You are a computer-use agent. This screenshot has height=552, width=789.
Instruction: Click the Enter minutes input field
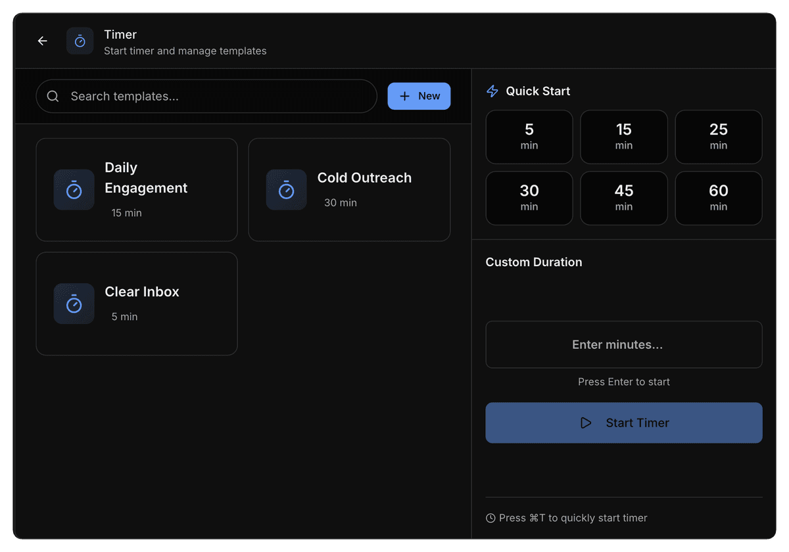click(x=624, y=344)
